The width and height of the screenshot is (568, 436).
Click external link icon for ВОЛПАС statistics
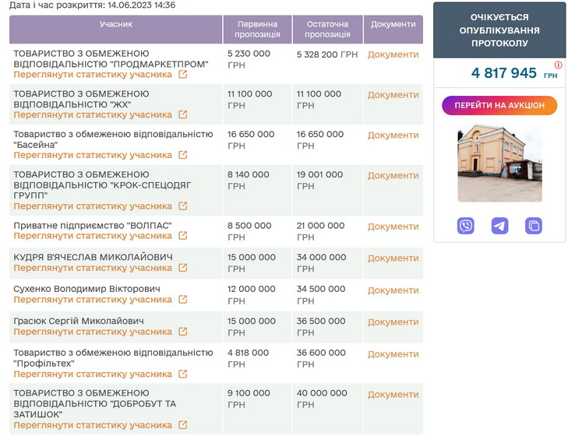coord(183,236)
